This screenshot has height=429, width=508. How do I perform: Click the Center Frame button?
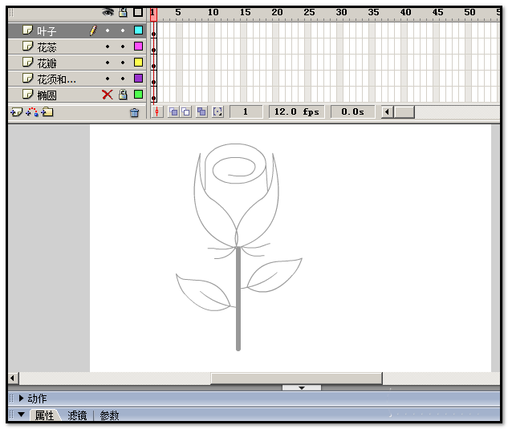[157, 112]
